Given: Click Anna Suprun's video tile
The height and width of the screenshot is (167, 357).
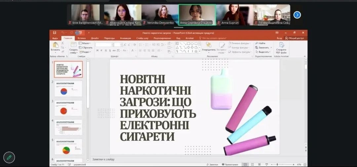Looking at the screenshot, I should 234,15.
